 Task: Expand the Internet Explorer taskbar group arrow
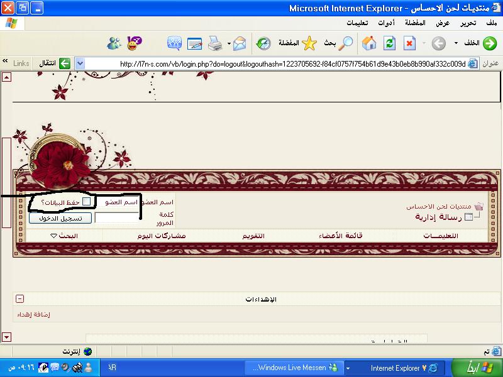click(x=348, y=368)
